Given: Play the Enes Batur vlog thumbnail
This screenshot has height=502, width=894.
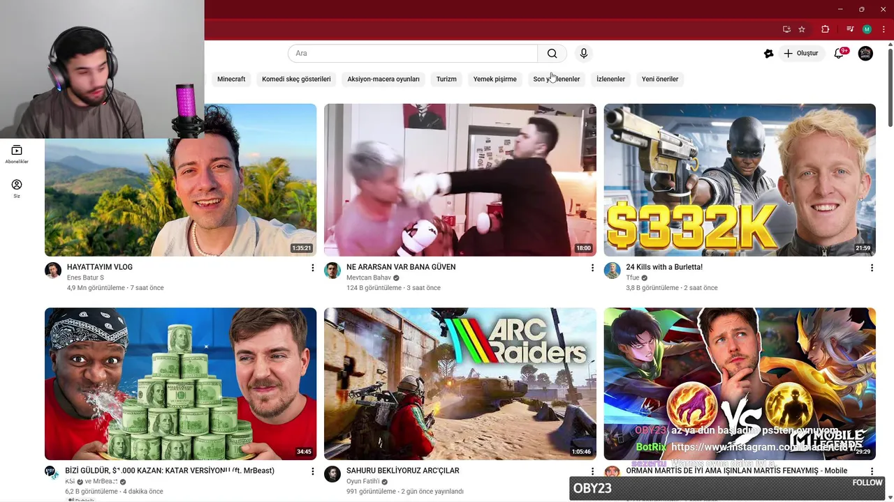Looking at the screenshot, I should click(180, 180).
